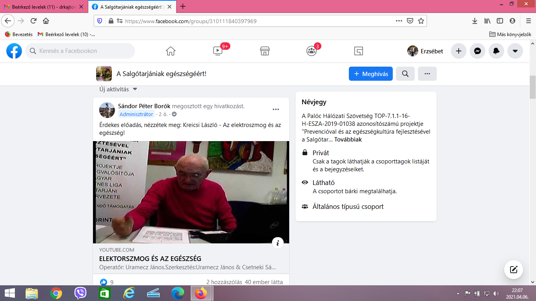Click Továbbiak to expand description

pos(348,140)
